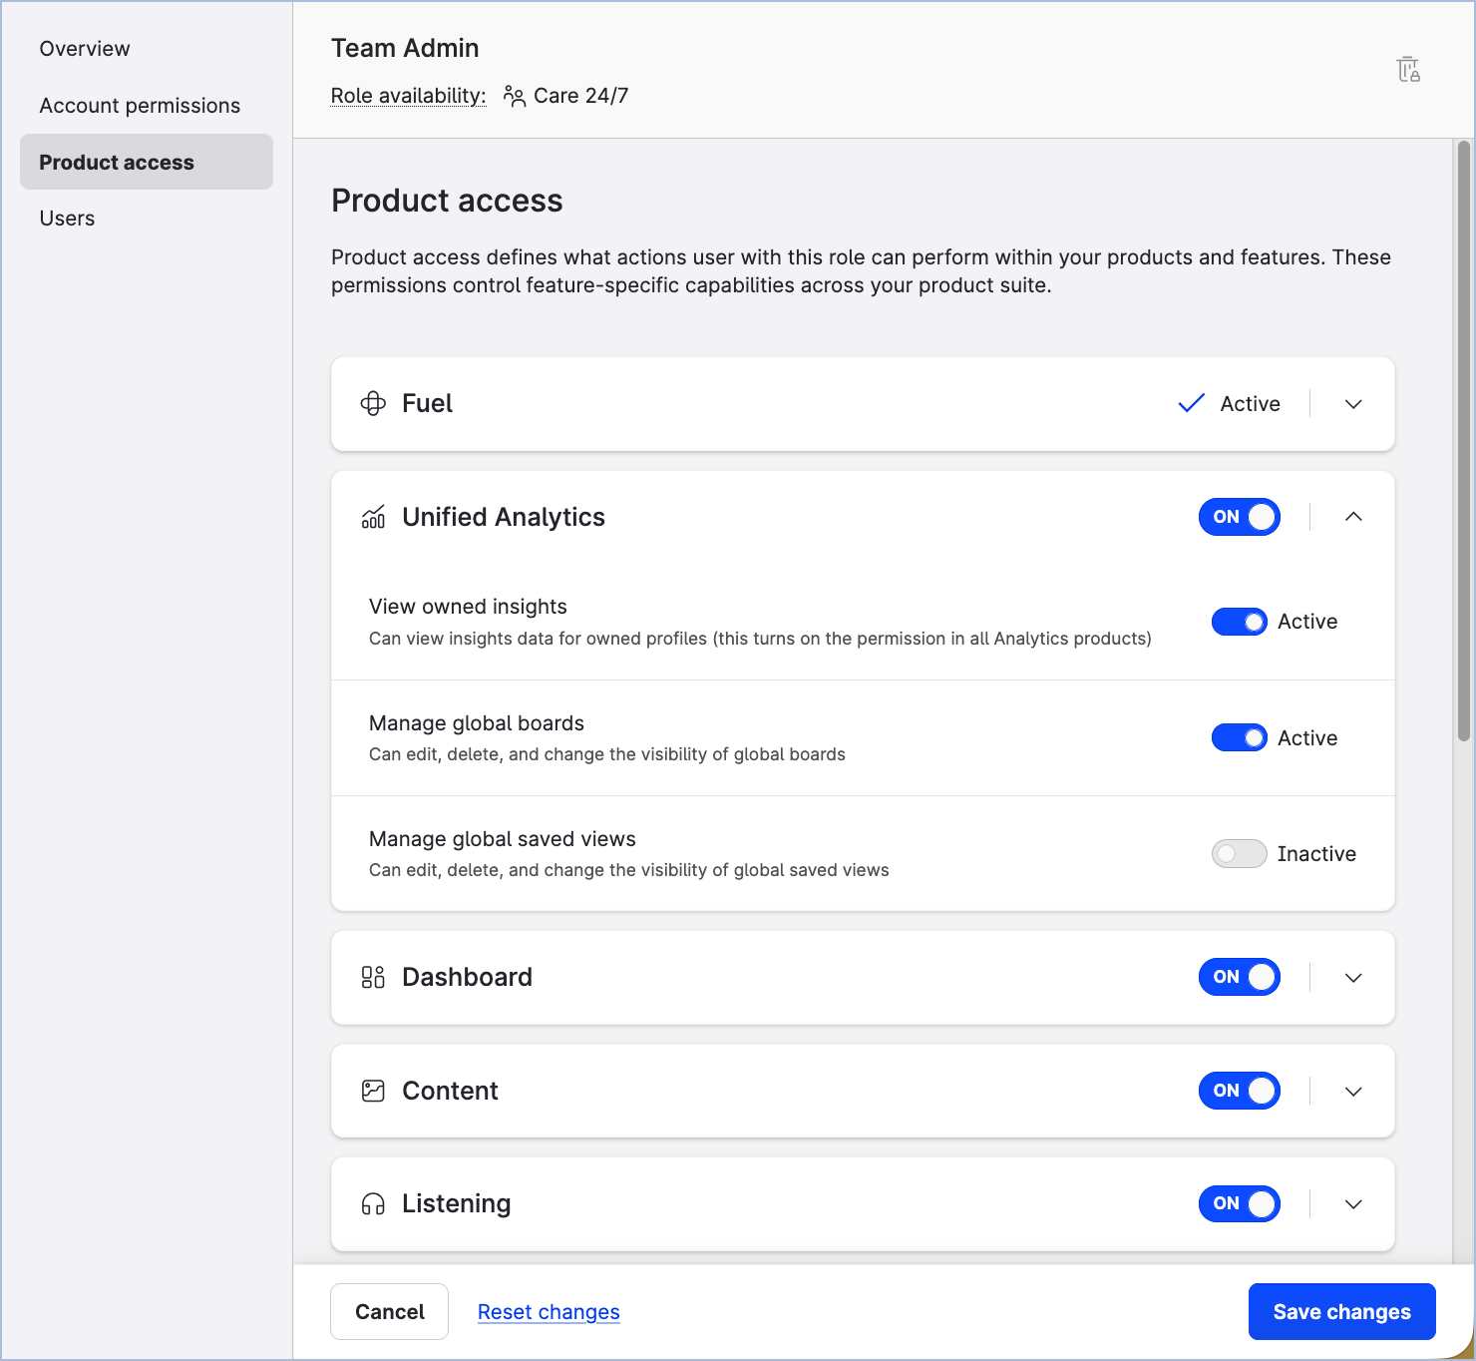Expand the Fuel section chevron
1476x1361 pixels.
1353,404
